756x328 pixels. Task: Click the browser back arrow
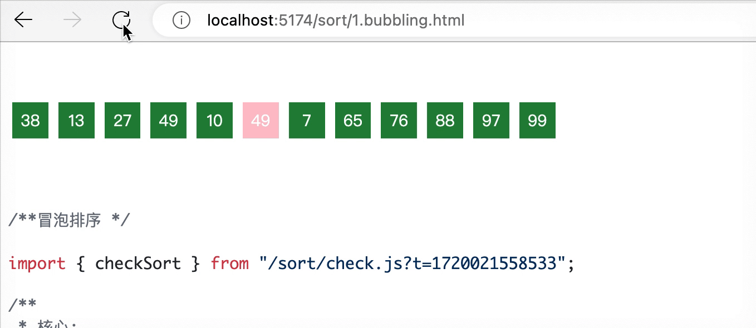pos(23,20)
